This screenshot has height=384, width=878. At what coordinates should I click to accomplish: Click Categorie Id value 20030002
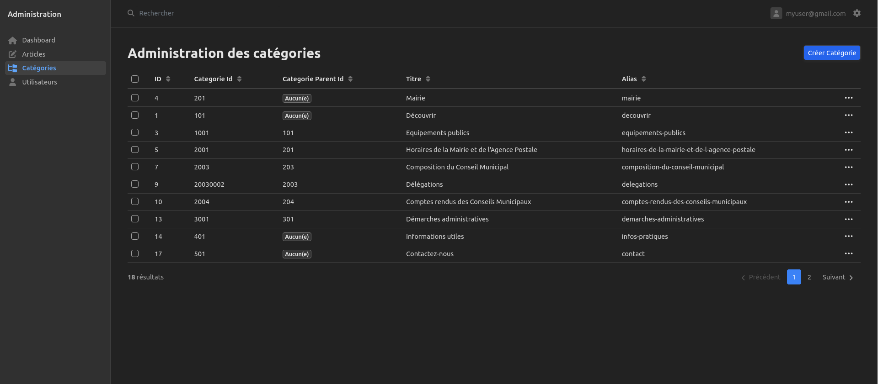click(209, 184)
